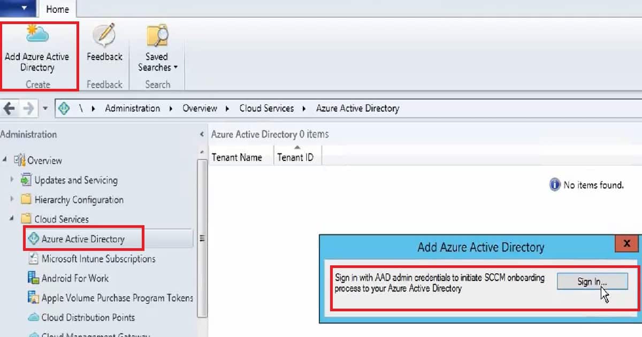Click the breadcrumb root node icon
This screenshot has width=642, height=337.
pos(64,108)
